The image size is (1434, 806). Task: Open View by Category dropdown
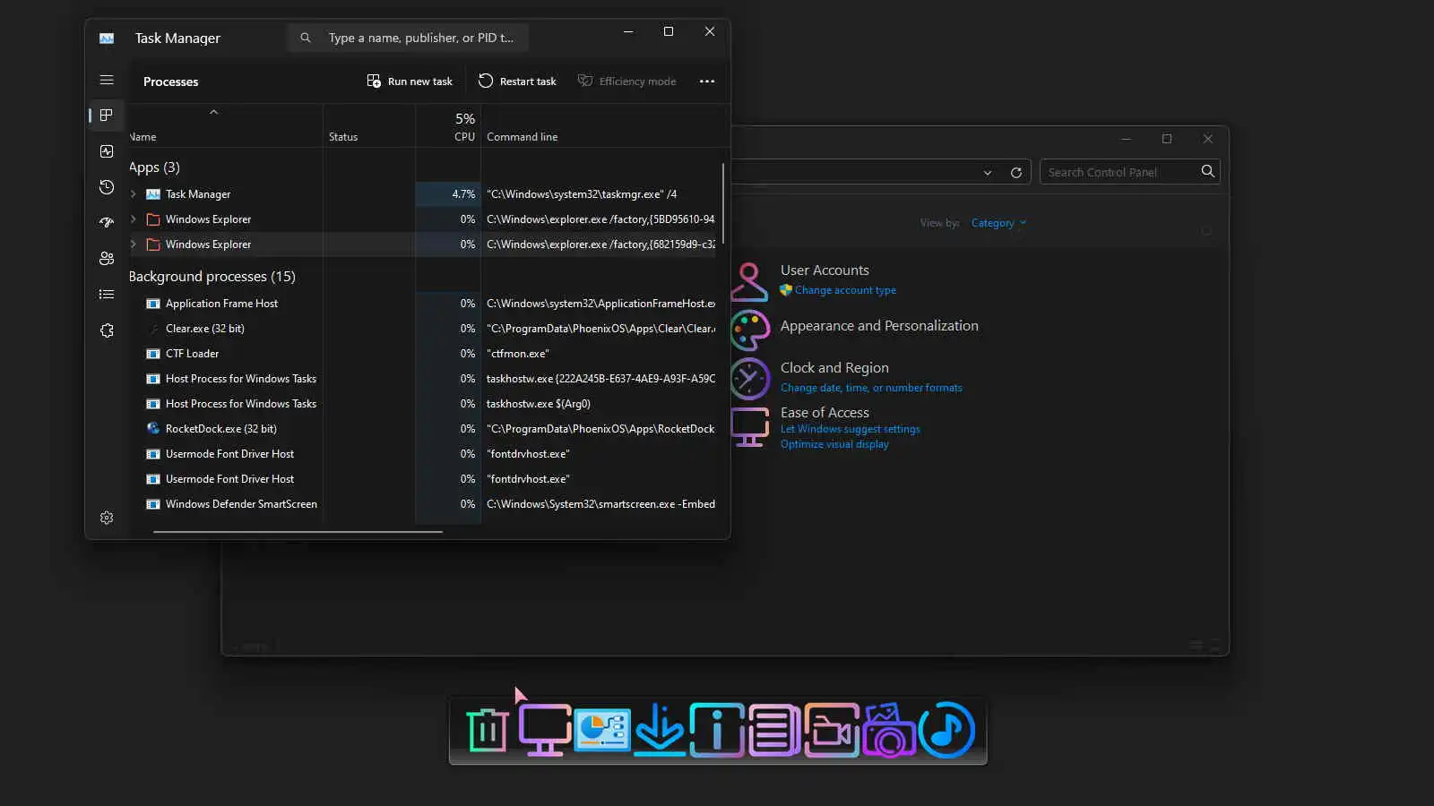coord(998,223)
